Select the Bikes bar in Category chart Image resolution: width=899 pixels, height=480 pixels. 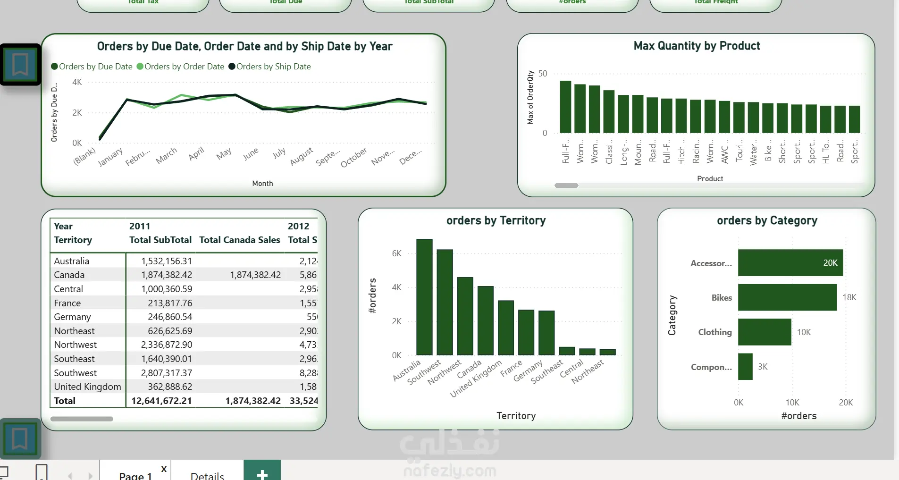pos(787,297)
